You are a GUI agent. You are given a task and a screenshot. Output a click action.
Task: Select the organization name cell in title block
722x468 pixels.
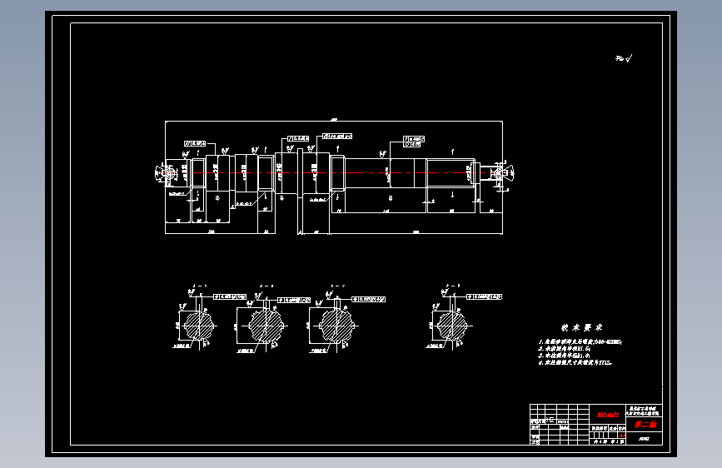[644, 411]
